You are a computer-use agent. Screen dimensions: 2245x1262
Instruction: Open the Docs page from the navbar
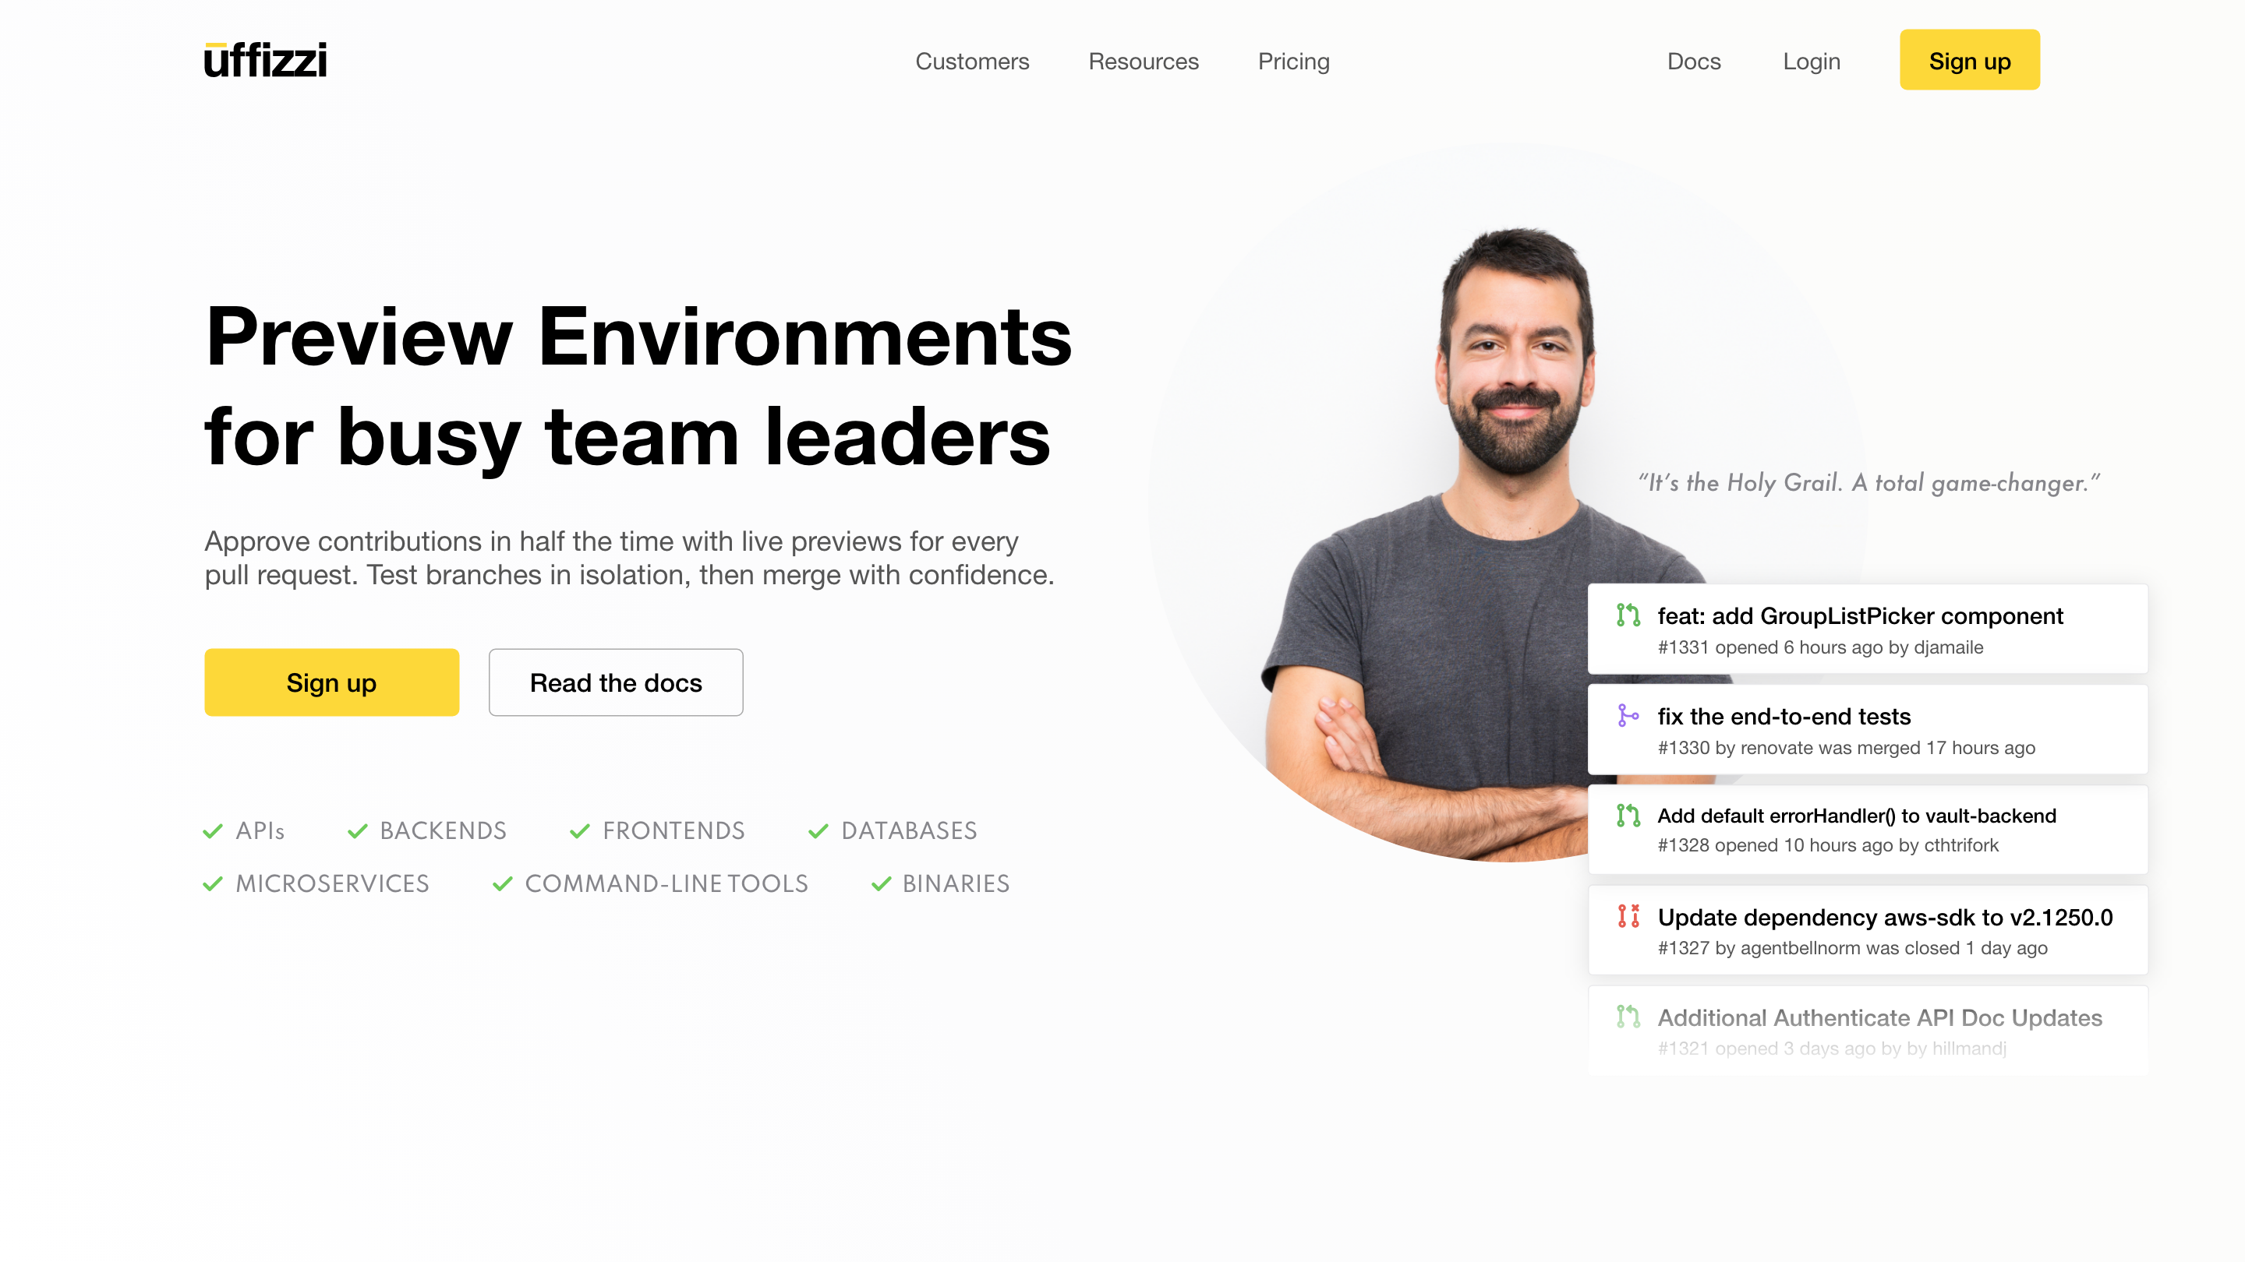click(x=1692, y=61)
